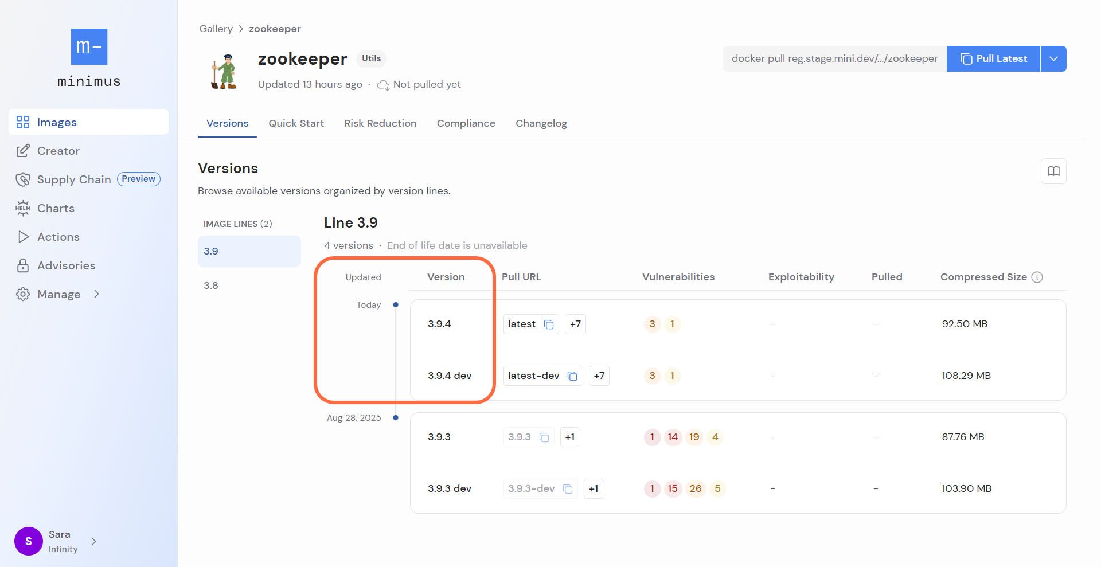The width and height of the screenshot is (1101, 567).
Task: Click the zookeeper breadcrumb text
Action: 275,29
